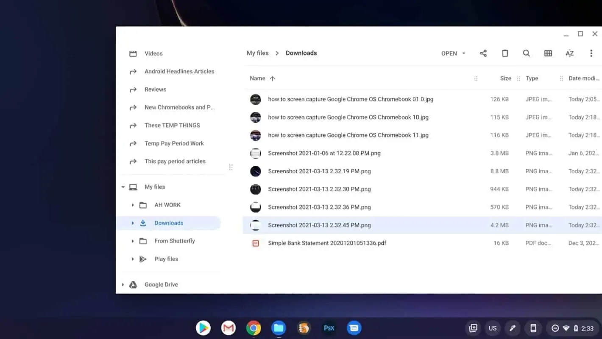Sort by Date modified column
This screenshot has height=339, width=602.
pyautogui.click(x=584, y=78)
